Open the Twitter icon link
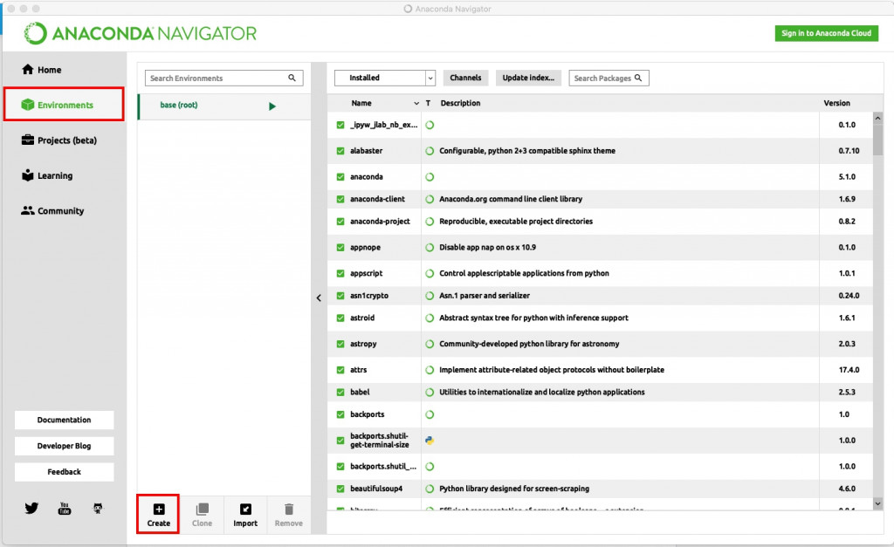Image resolution: width=894 pixels, height=547 pixels. [31, 508]
